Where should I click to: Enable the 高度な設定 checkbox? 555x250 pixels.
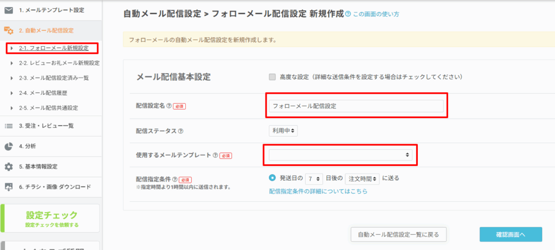coord(272,77)
